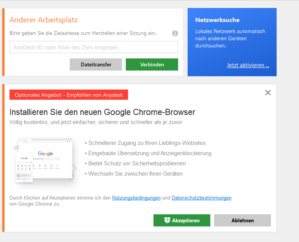Click the Eingebaute Übersetzung und Anzeigenblockierung bullet
299x242 pixels.
148,153
